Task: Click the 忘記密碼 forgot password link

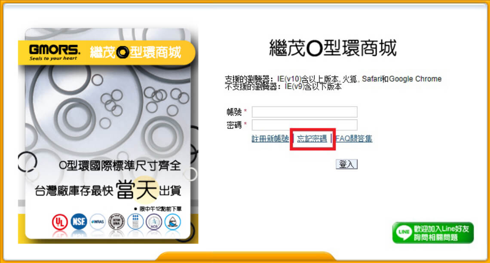Action: pyautogui.click(x=312, y=138)
